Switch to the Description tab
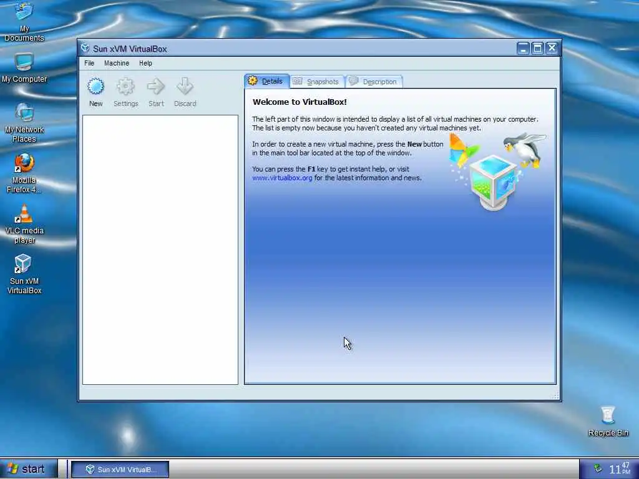The image size is (639, 479). (374, 82)
